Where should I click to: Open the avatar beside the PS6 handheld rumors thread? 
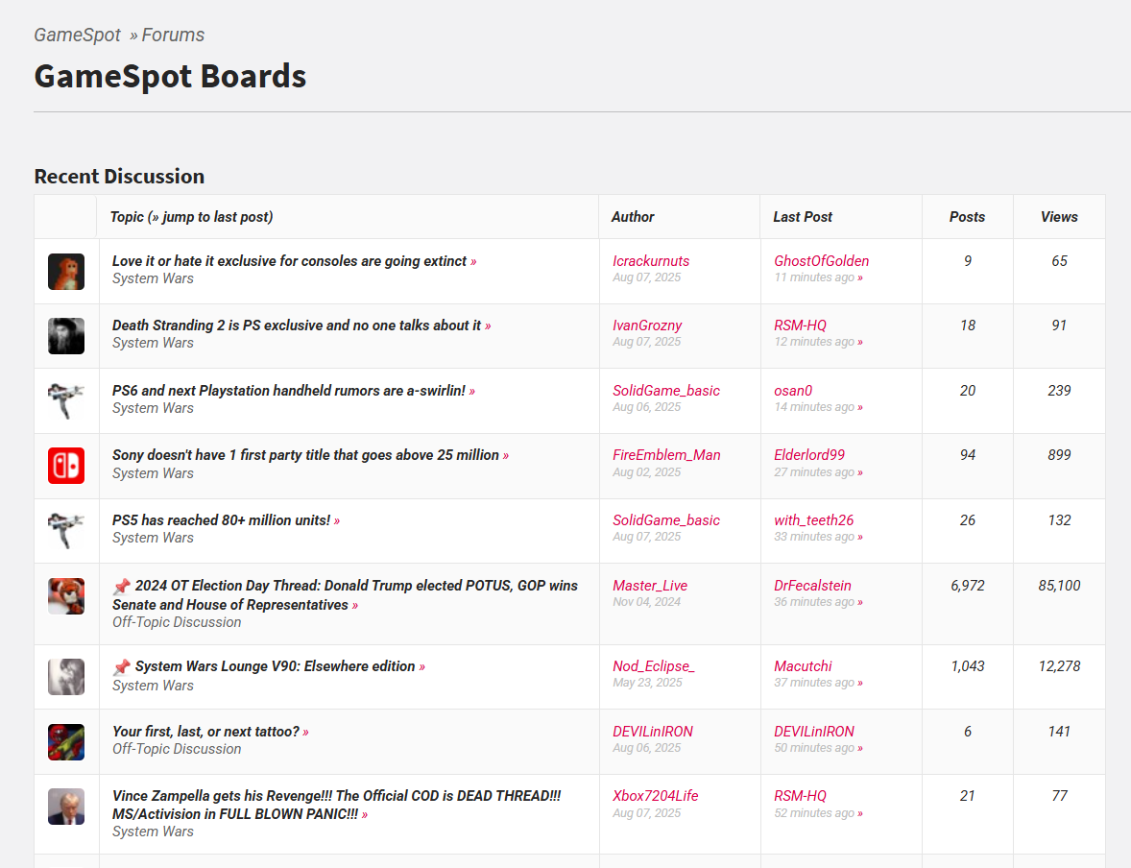pos(66,401)
